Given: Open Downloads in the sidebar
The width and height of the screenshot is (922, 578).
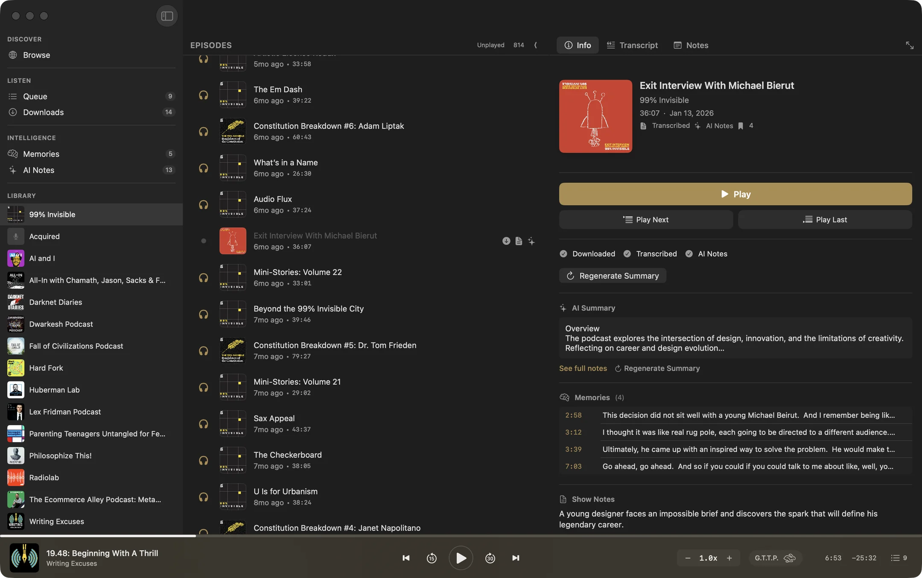Looking at the screenshot, I should 91,112.
